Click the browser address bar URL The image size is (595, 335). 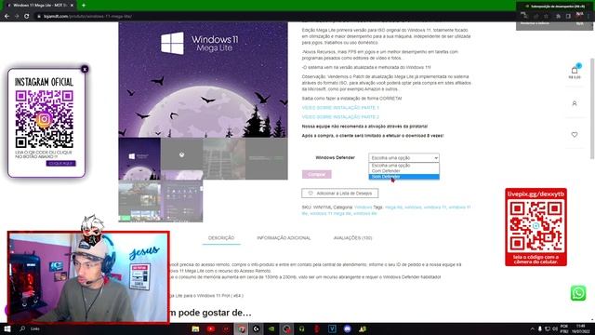(87, 17)
